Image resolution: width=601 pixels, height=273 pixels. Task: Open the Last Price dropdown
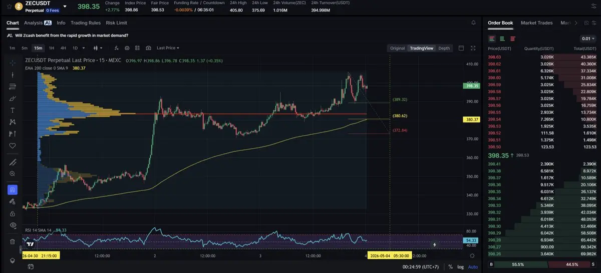168,48
